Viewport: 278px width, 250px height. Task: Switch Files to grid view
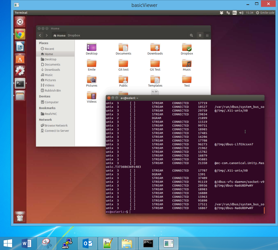pos(207,35)
